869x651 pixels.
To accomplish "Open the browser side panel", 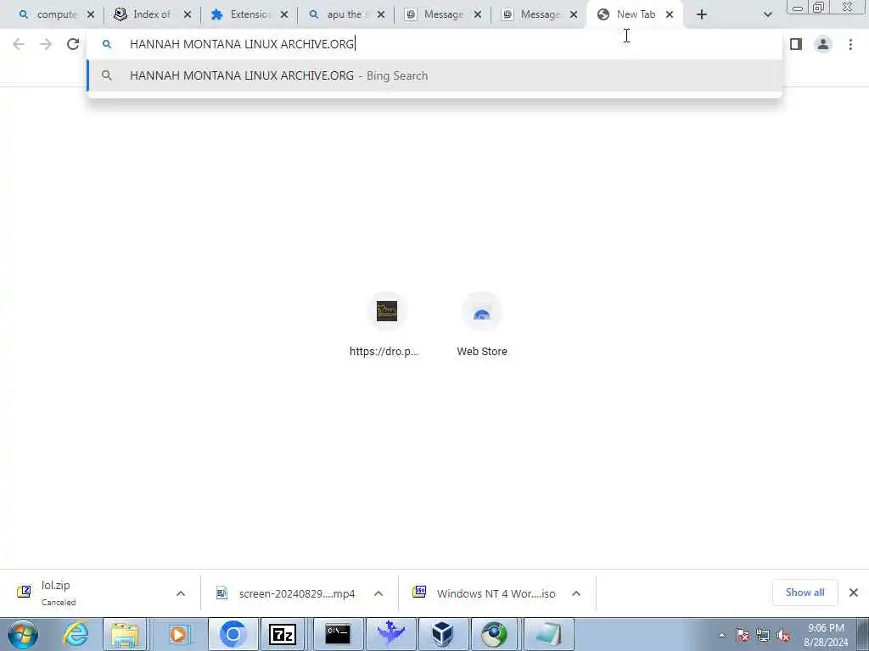I will click(x=796, y=44).
